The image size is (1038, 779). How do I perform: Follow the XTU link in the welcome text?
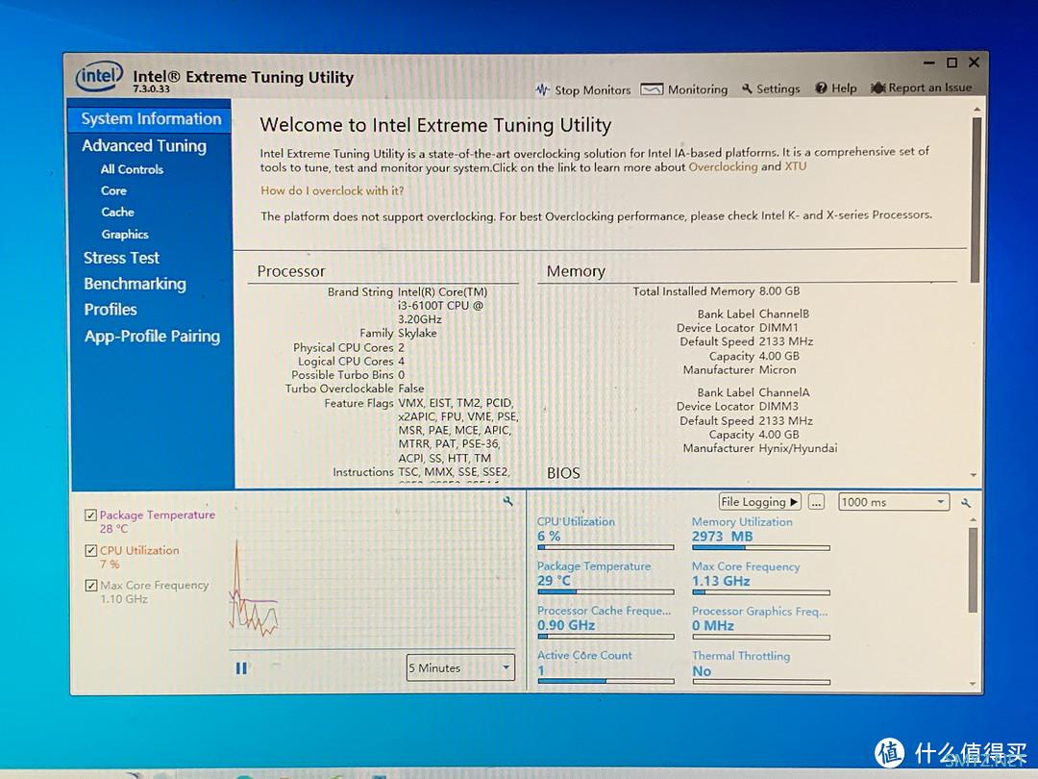coord(796,166)
